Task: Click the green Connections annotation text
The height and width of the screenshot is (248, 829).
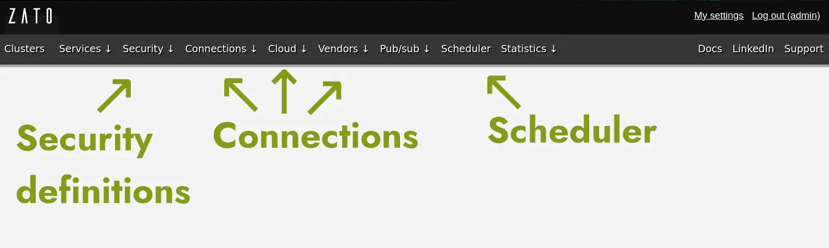Action: [315, 136]
